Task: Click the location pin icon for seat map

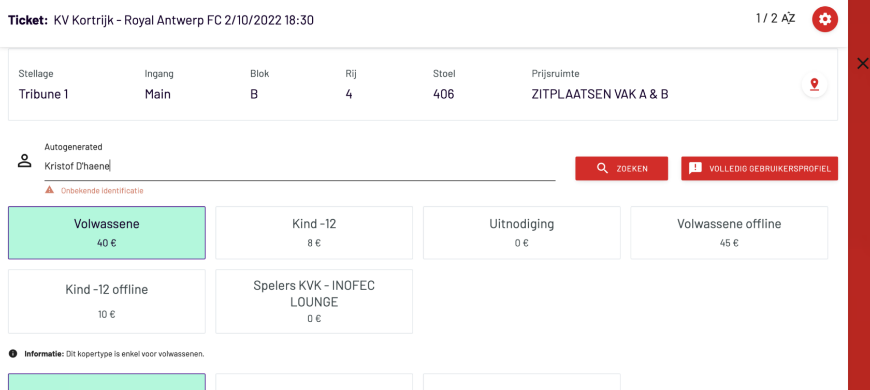Action: coord(815,84)
